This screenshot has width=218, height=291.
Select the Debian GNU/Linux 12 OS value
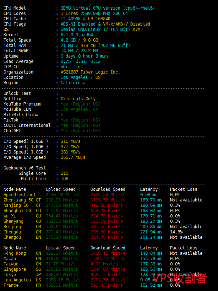[100, 29]
